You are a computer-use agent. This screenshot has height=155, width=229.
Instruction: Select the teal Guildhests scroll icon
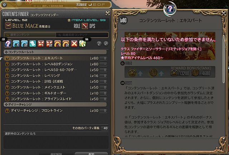(33, 43)
